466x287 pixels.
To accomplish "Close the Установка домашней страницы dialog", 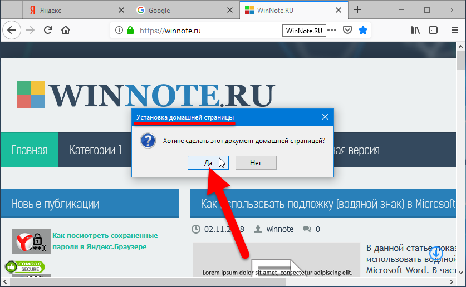I will pos(325,117).
